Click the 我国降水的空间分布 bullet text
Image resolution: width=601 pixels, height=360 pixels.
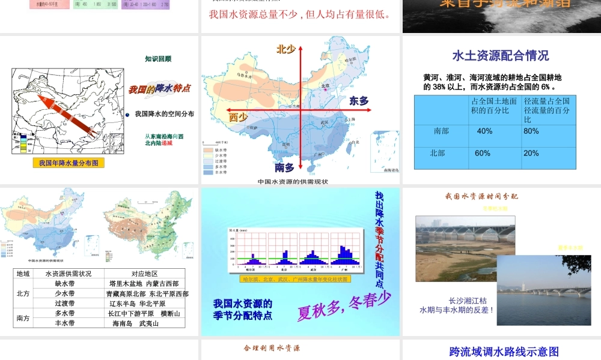coord(165,114)
